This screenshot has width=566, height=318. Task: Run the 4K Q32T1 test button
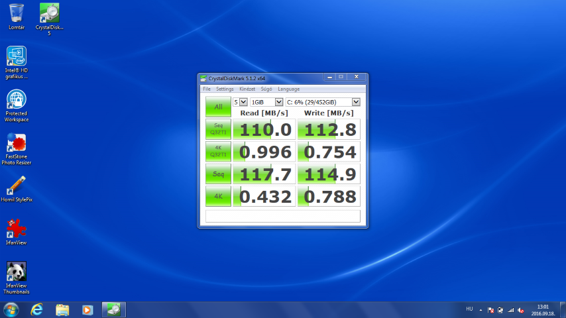pyautogui.click(x=218, y=151)
